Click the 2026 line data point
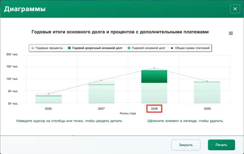Screen dimensions: 244x154 point(48,94)
